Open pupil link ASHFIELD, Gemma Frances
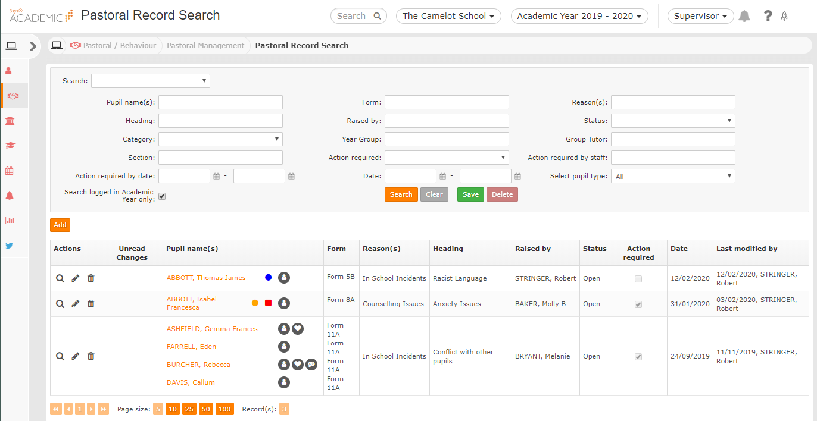This screenshot has width=817, height=421. pyautogui.click(x=212, y=329)
